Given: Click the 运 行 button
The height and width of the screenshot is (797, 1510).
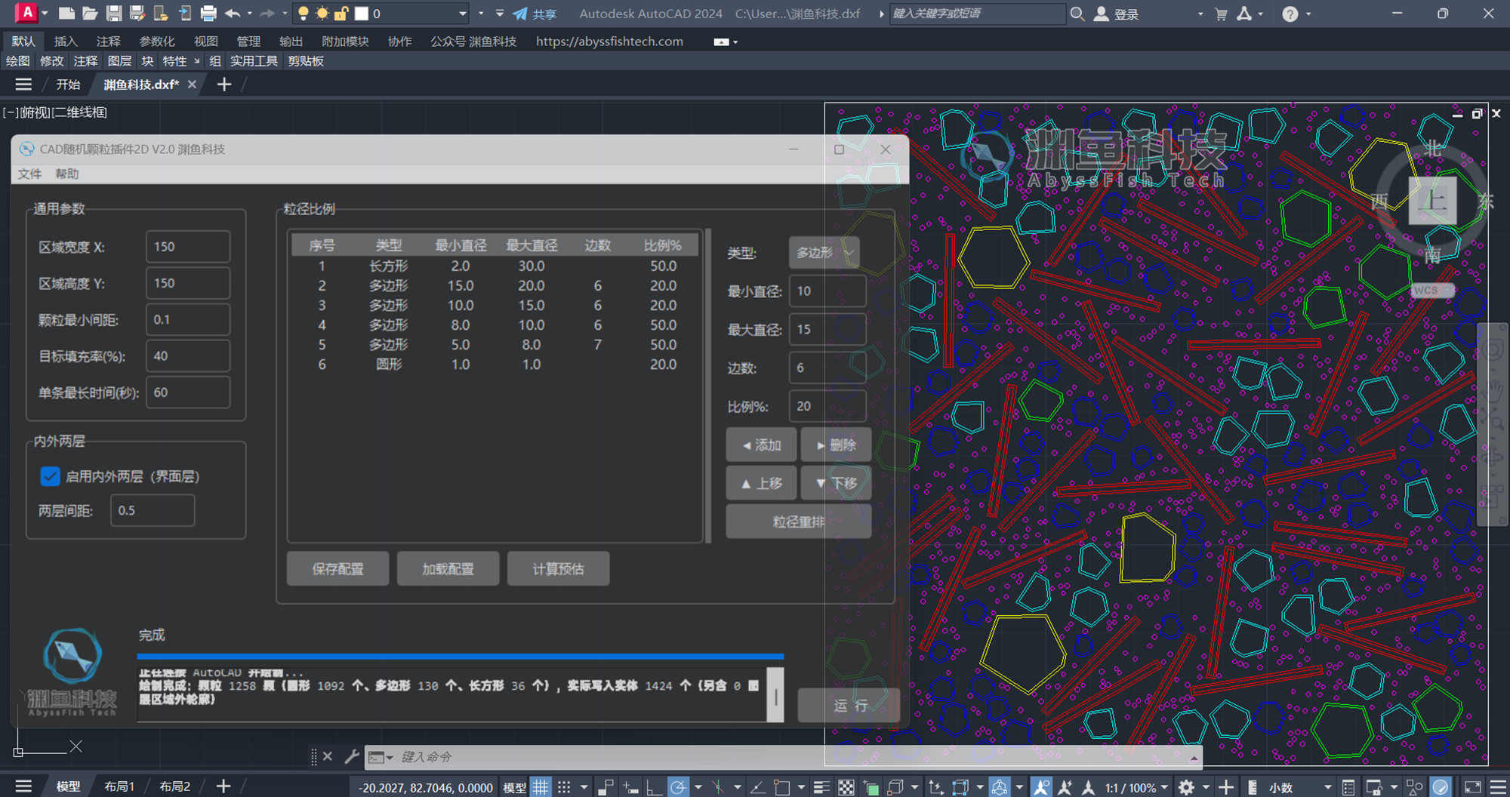Looking at the screenshot, I should (849, 706).
